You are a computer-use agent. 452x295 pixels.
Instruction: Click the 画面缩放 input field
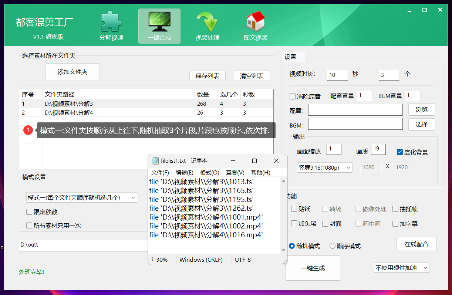(334, 149)
